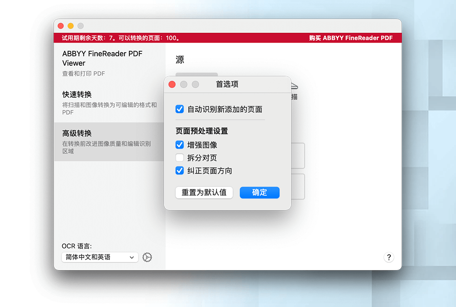This screenshot has height=307, width=456.
Task: Close the 首选项 preferences dialog
Action: (x=172, y=84)
